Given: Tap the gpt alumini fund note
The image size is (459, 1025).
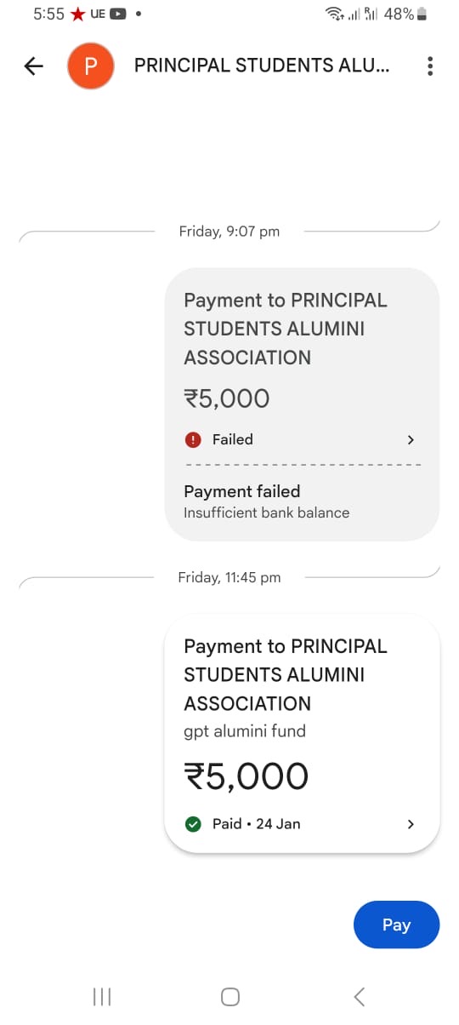Looking at the screenshot, I should (x=245, y=731).
